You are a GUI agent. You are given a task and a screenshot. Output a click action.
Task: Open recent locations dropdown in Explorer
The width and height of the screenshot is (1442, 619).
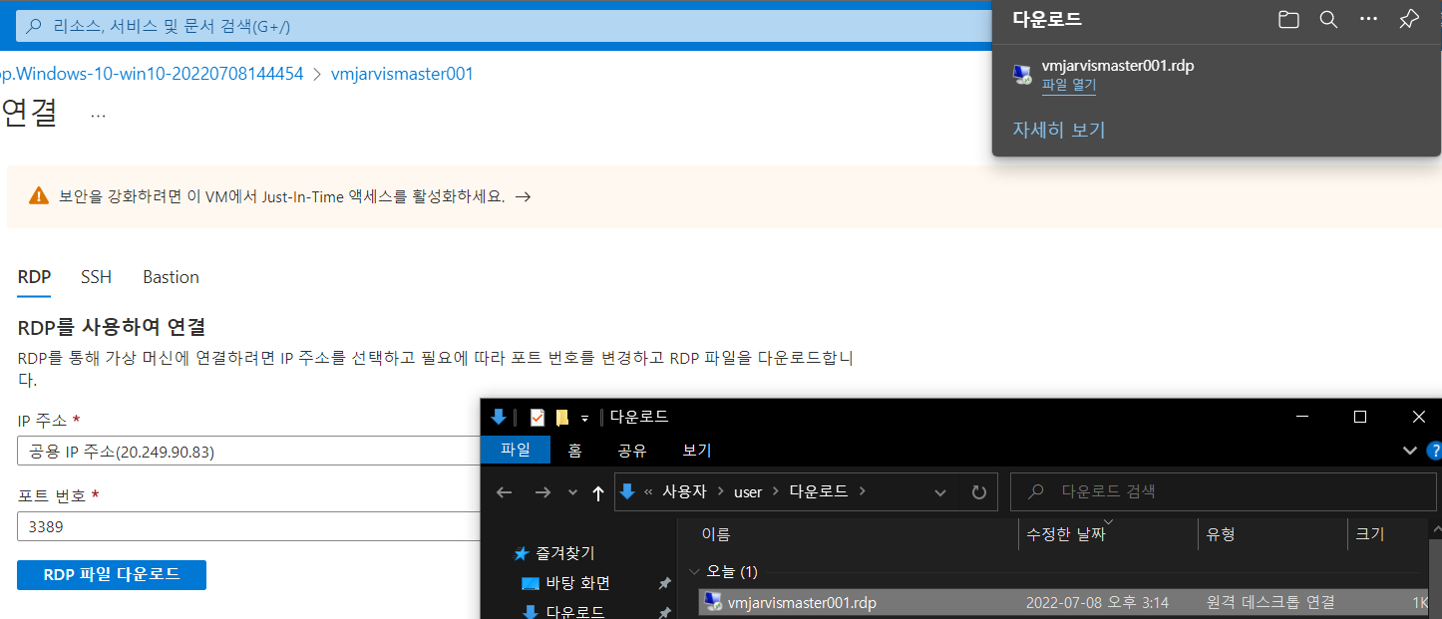pyautogui.click(x=572, y=492)
